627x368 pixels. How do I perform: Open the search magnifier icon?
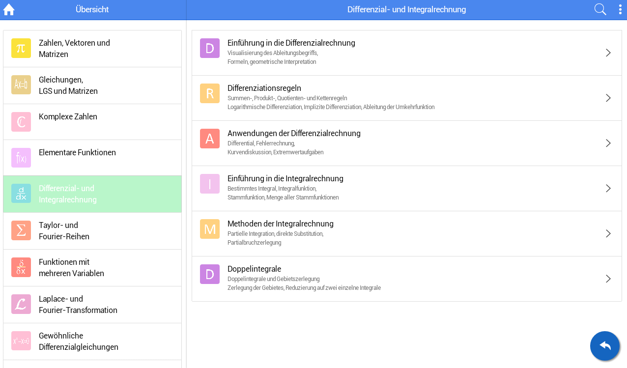(x=600, y=9)
